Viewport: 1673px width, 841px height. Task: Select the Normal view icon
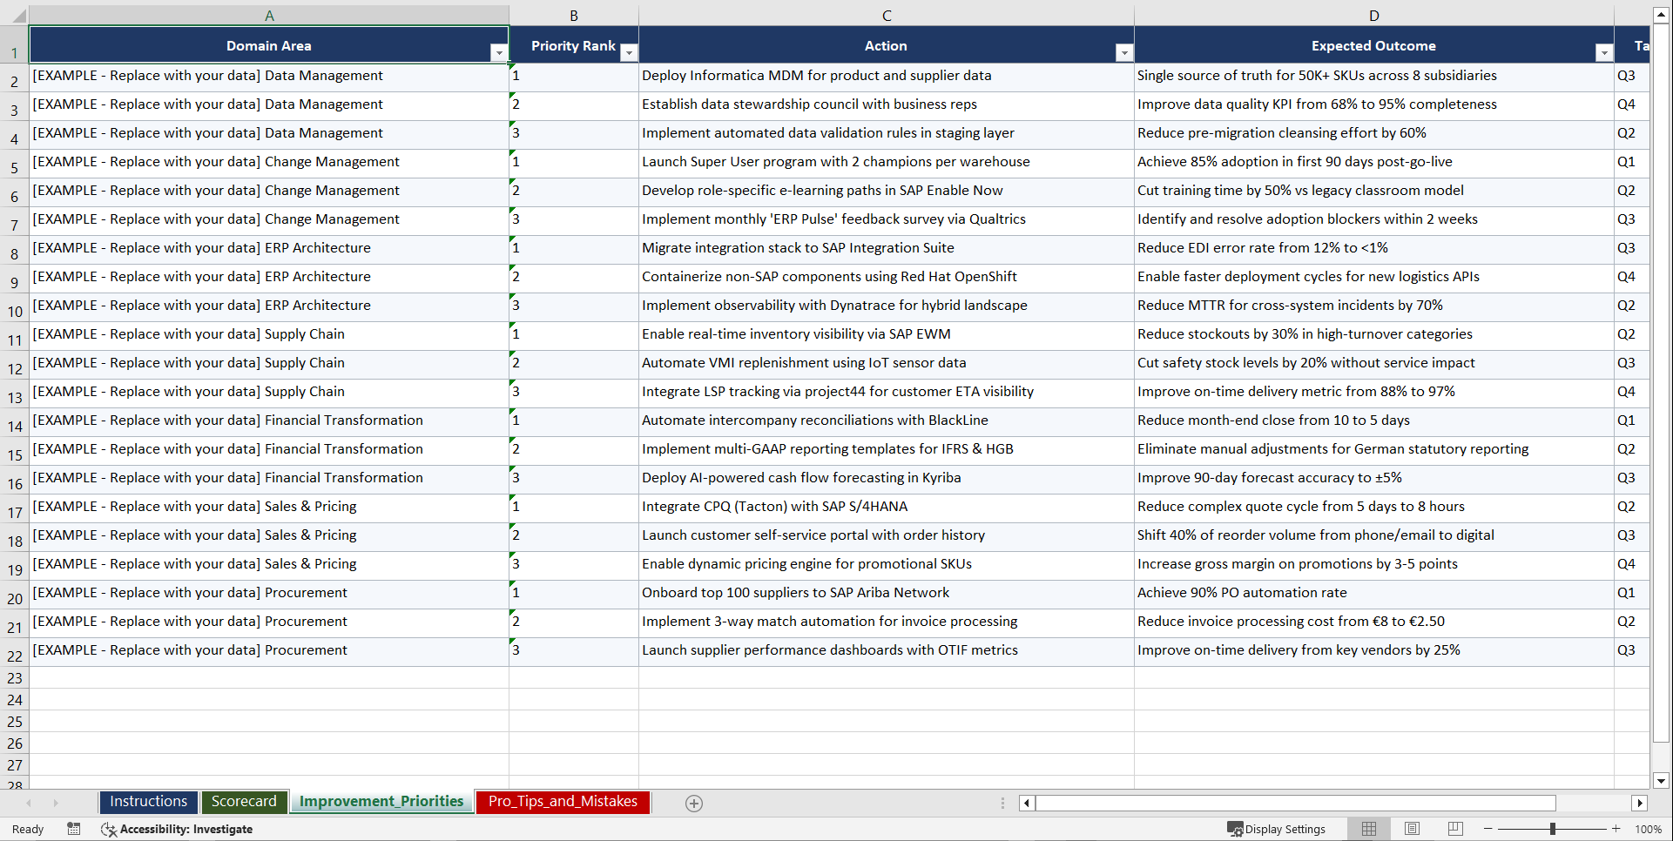point(1368,829)
